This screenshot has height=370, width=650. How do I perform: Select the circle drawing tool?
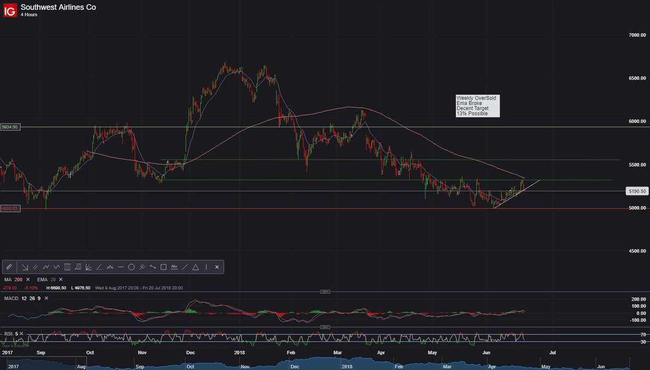pos(131,267)
